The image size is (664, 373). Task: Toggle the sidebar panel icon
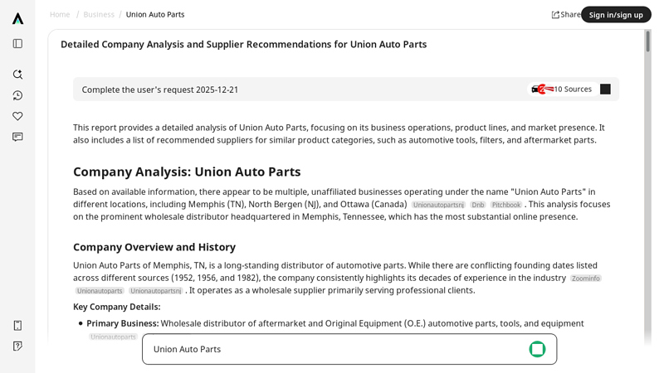[x=17, y=44]
